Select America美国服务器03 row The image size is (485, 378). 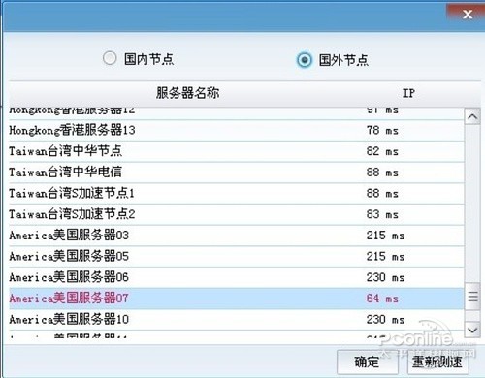(x=237, y=236)
